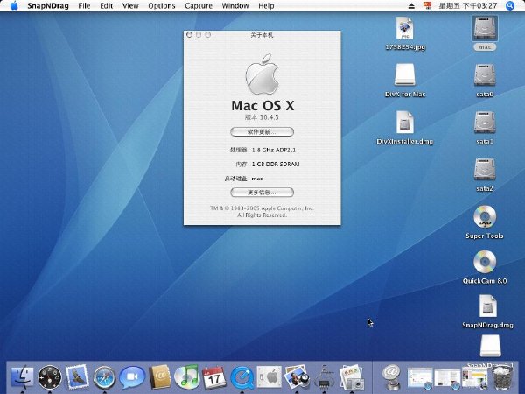The height and width of the screenshot is (394, 525).
Task: Close the About This Mac window
Action: point(190,35)
